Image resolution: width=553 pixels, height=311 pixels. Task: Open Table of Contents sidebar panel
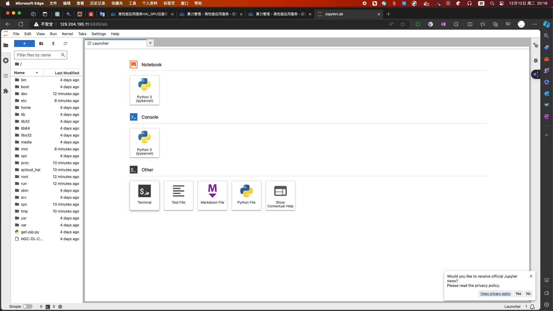6,76
